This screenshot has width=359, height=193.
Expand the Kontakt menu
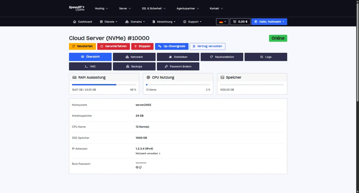pos(216,8)
